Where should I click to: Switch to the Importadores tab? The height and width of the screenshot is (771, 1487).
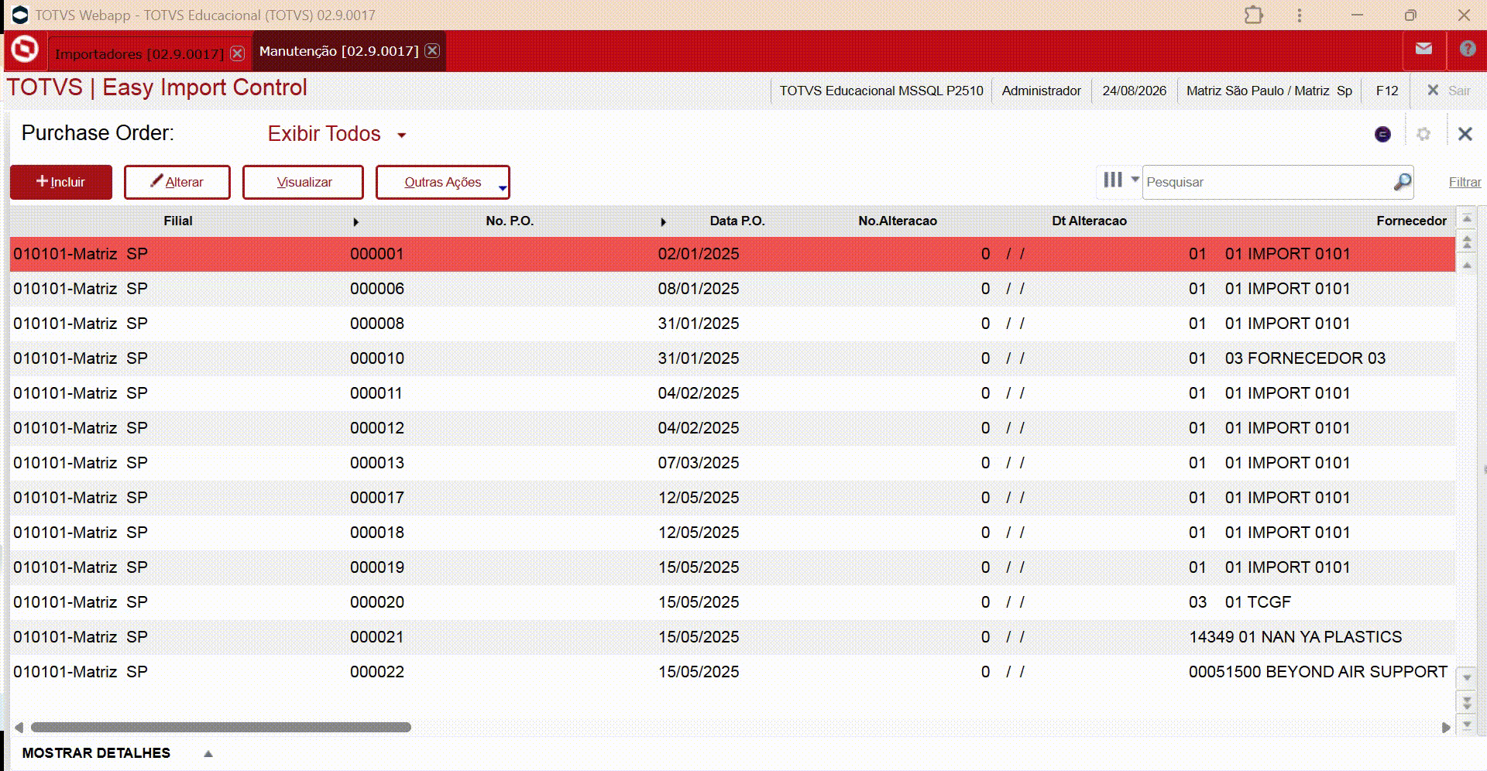(x=139, y=53)
